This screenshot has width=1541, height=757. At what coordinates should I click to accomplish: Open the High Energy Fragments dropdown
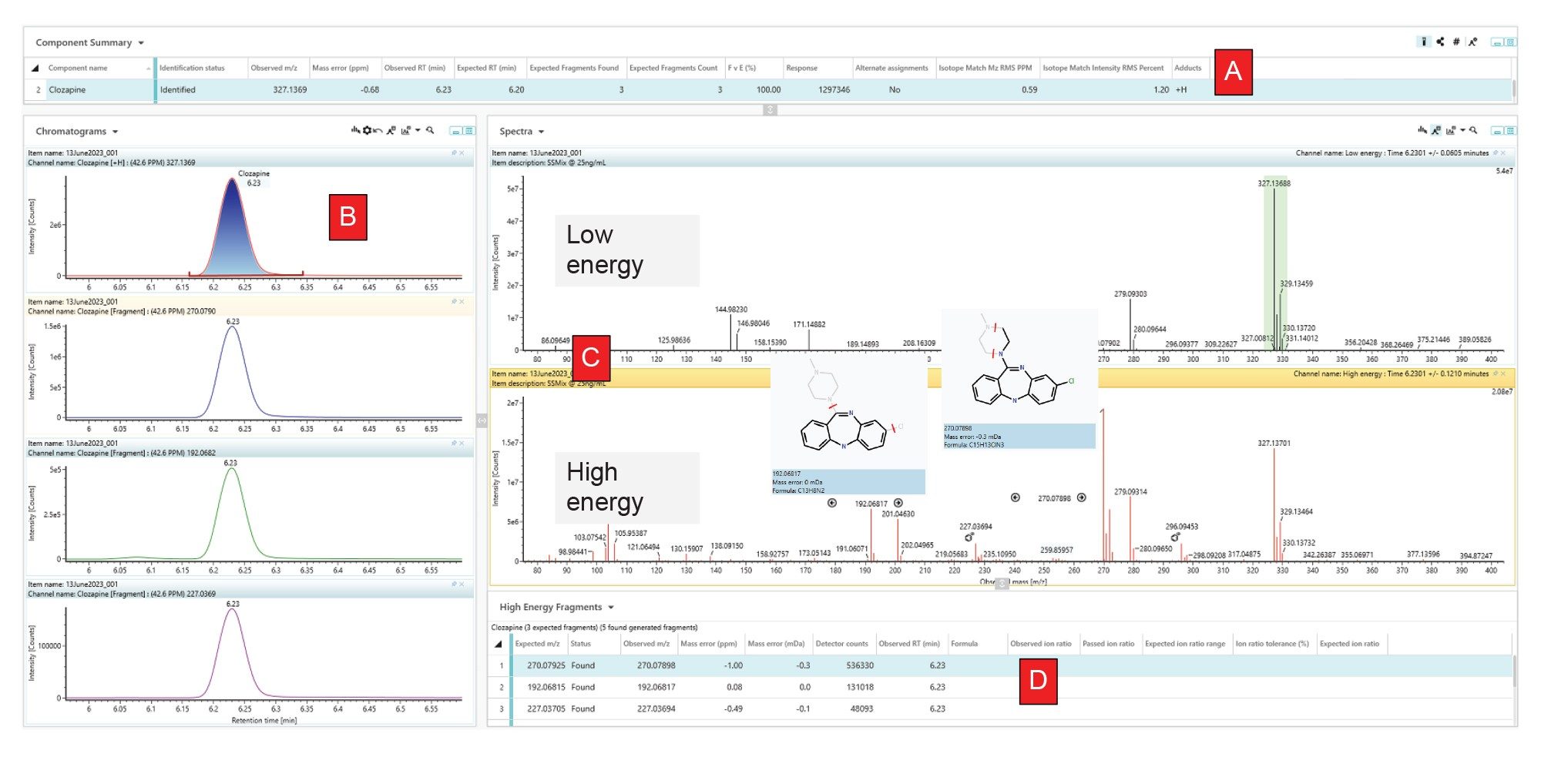pyautogui.click(x=611, y=608)
